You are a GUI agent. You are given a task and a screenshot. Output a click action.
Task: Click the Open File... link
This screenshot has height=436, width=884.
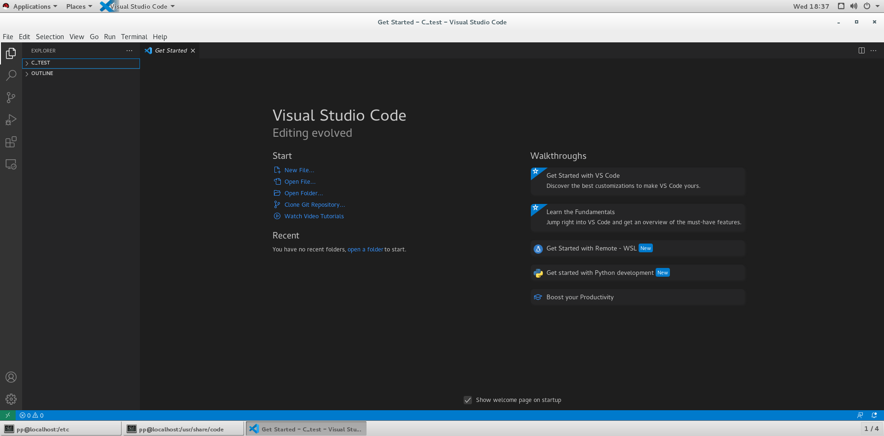point(300,181)
